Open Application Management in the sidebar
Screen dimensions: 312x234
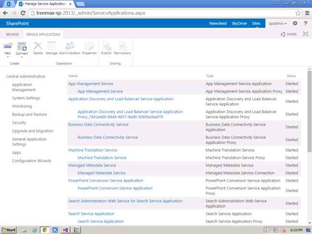[24, 87]
